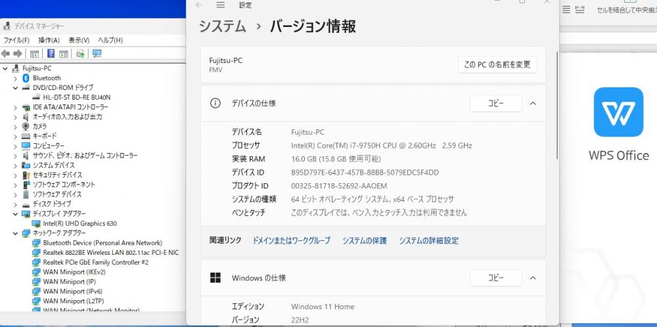Click the settings window vertical scrollbar
Image resolution: width=657 pixels, height=327 pixels.
click(557, 104)
